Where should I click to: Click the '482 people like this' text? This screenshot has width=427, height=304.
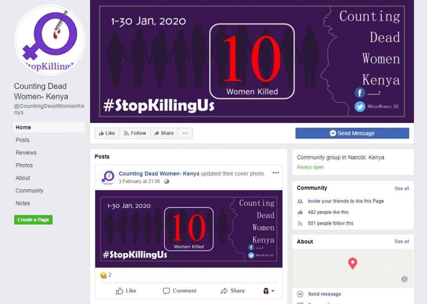click(328, 212)
